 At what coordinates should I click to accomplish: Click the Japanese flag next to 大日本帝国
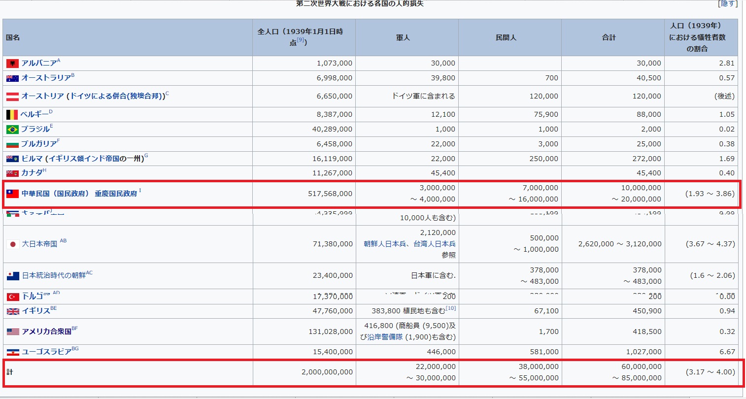13,244
